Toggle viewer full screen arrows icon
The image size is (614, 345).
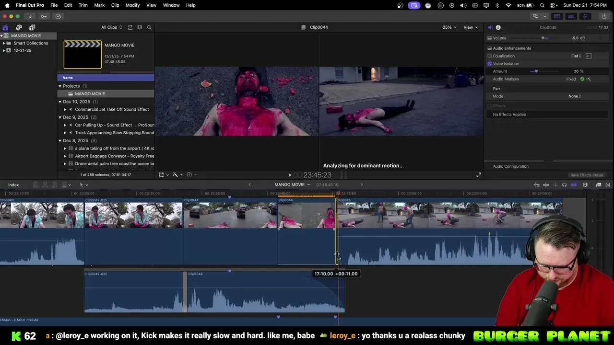point(479,175)
